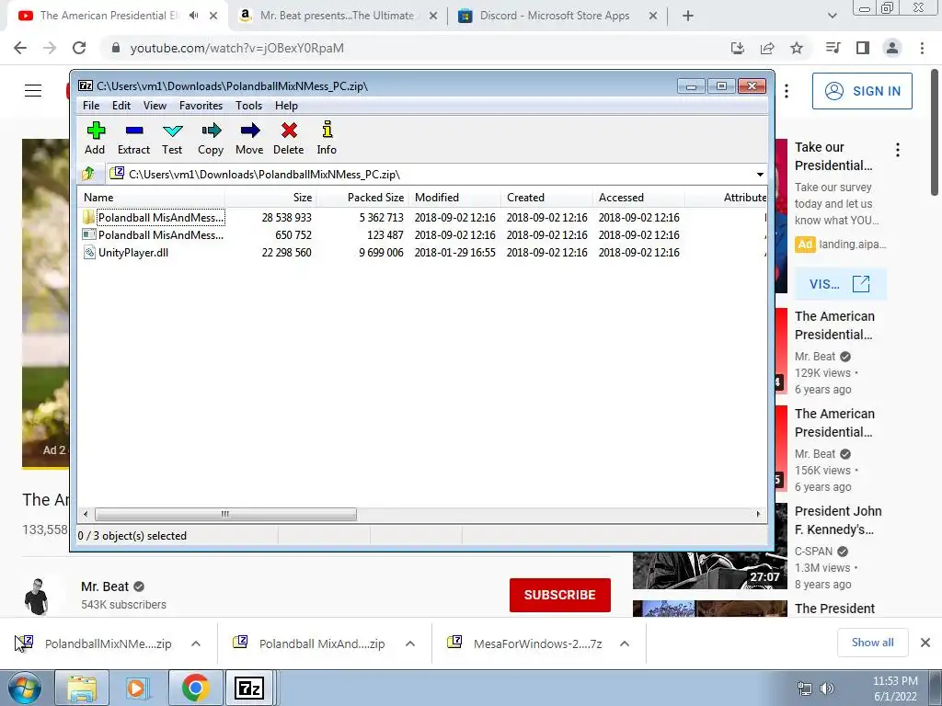Sort files by Name column
The height and width of the screenshot is (706, 942).
(x=152, y=198)
